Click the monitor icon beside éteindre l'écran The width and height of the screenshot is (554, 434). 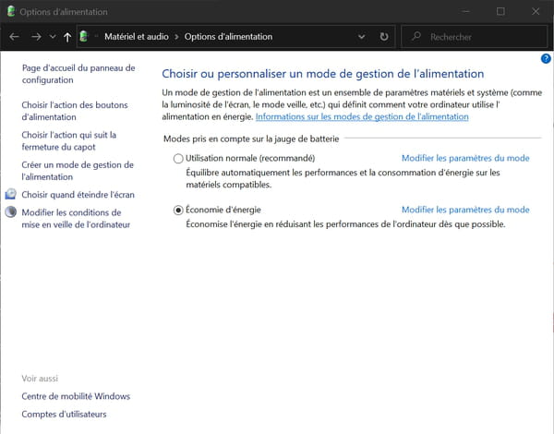point(10,194)
